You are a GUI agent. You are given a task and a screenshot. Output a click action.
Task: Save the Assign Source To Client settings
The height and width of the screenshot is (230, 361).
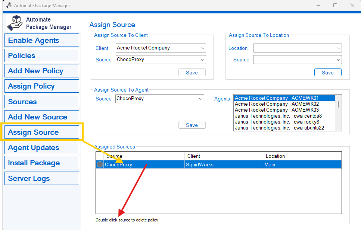192,73
